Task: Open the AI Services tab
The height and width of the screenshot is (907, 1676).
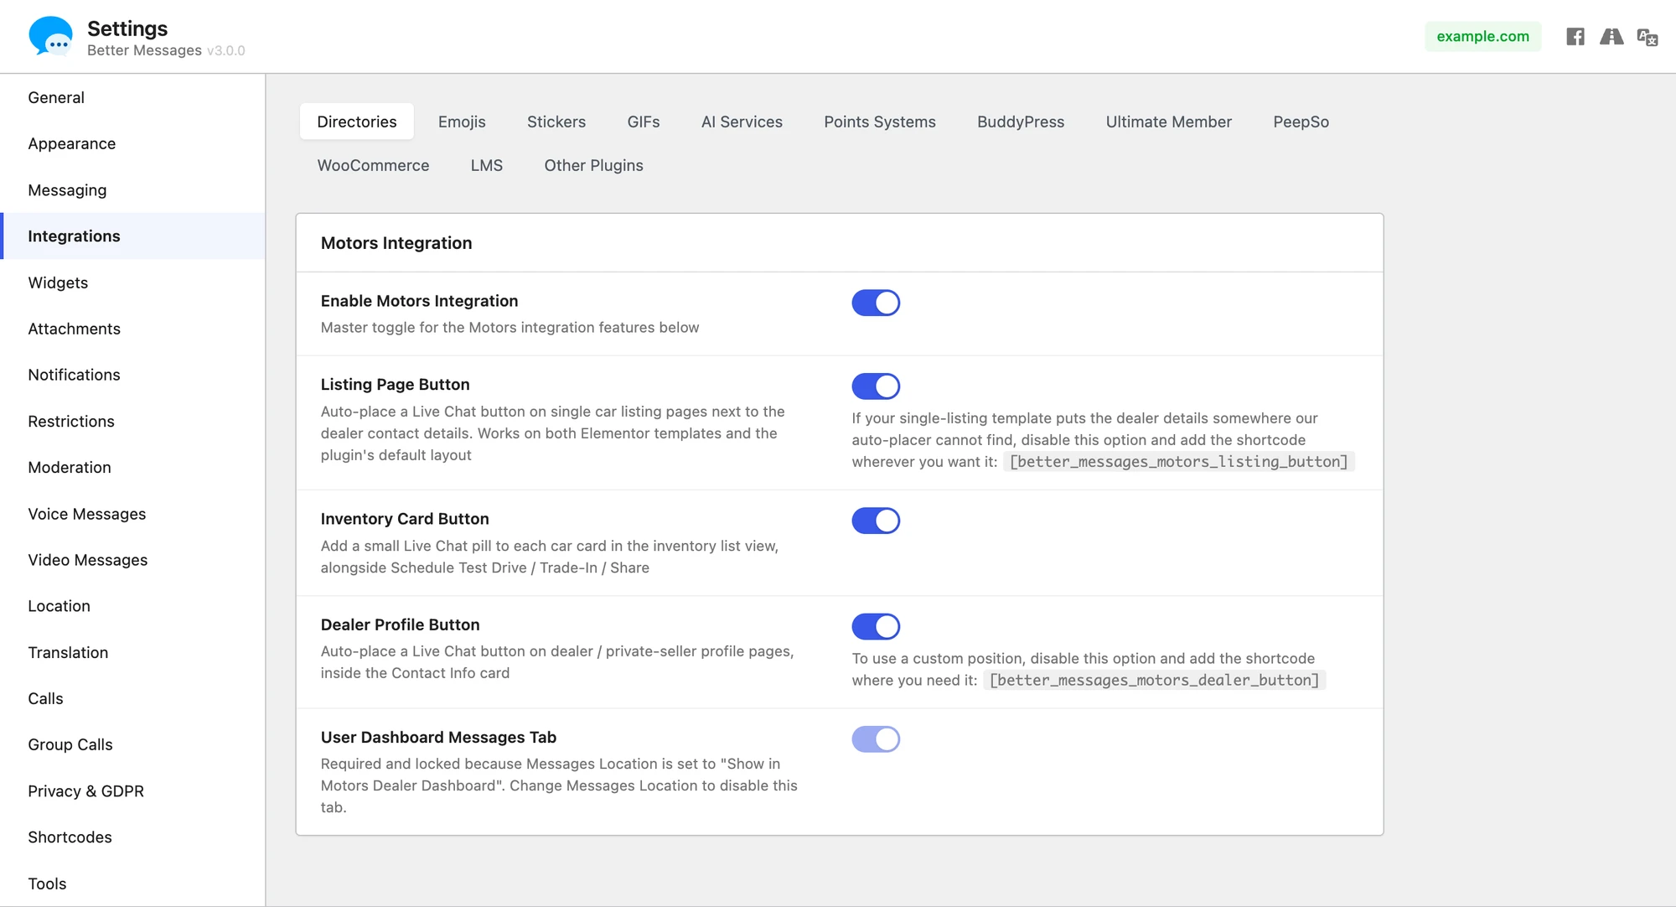Action: coord(742,122)
